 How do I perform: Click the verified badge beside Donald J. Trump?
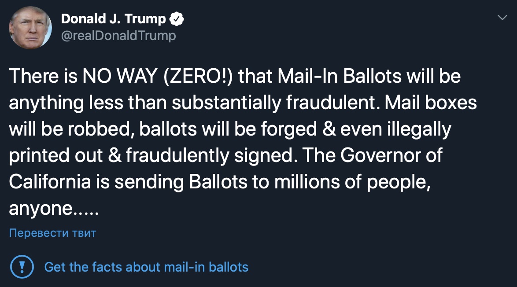(x=177, y=19)
